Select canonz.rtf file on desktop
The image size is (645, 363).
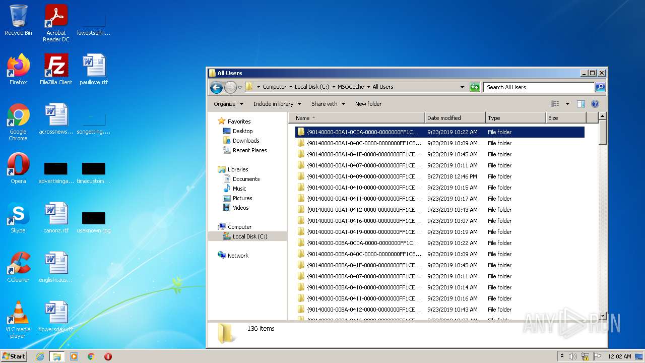click(56, 218)
